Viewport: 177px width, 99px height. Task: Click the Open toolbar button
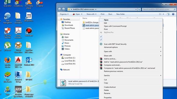click(76, 14)
